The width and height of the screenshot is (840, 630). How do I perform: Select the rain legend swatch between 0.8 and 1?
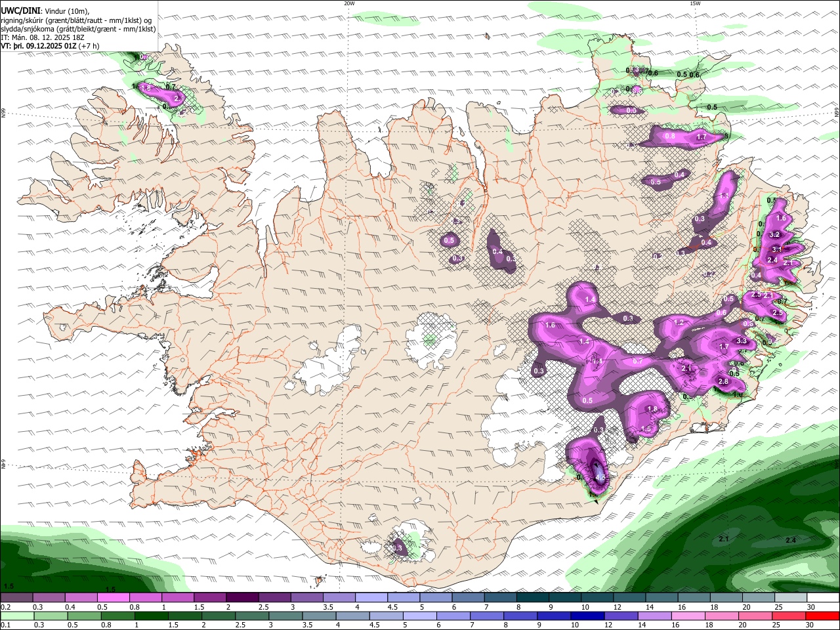[x=118, y=616]
